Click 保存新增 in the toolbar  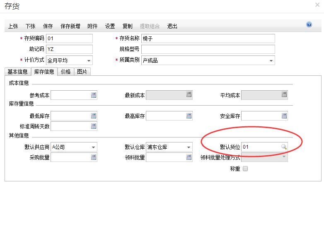70,26
